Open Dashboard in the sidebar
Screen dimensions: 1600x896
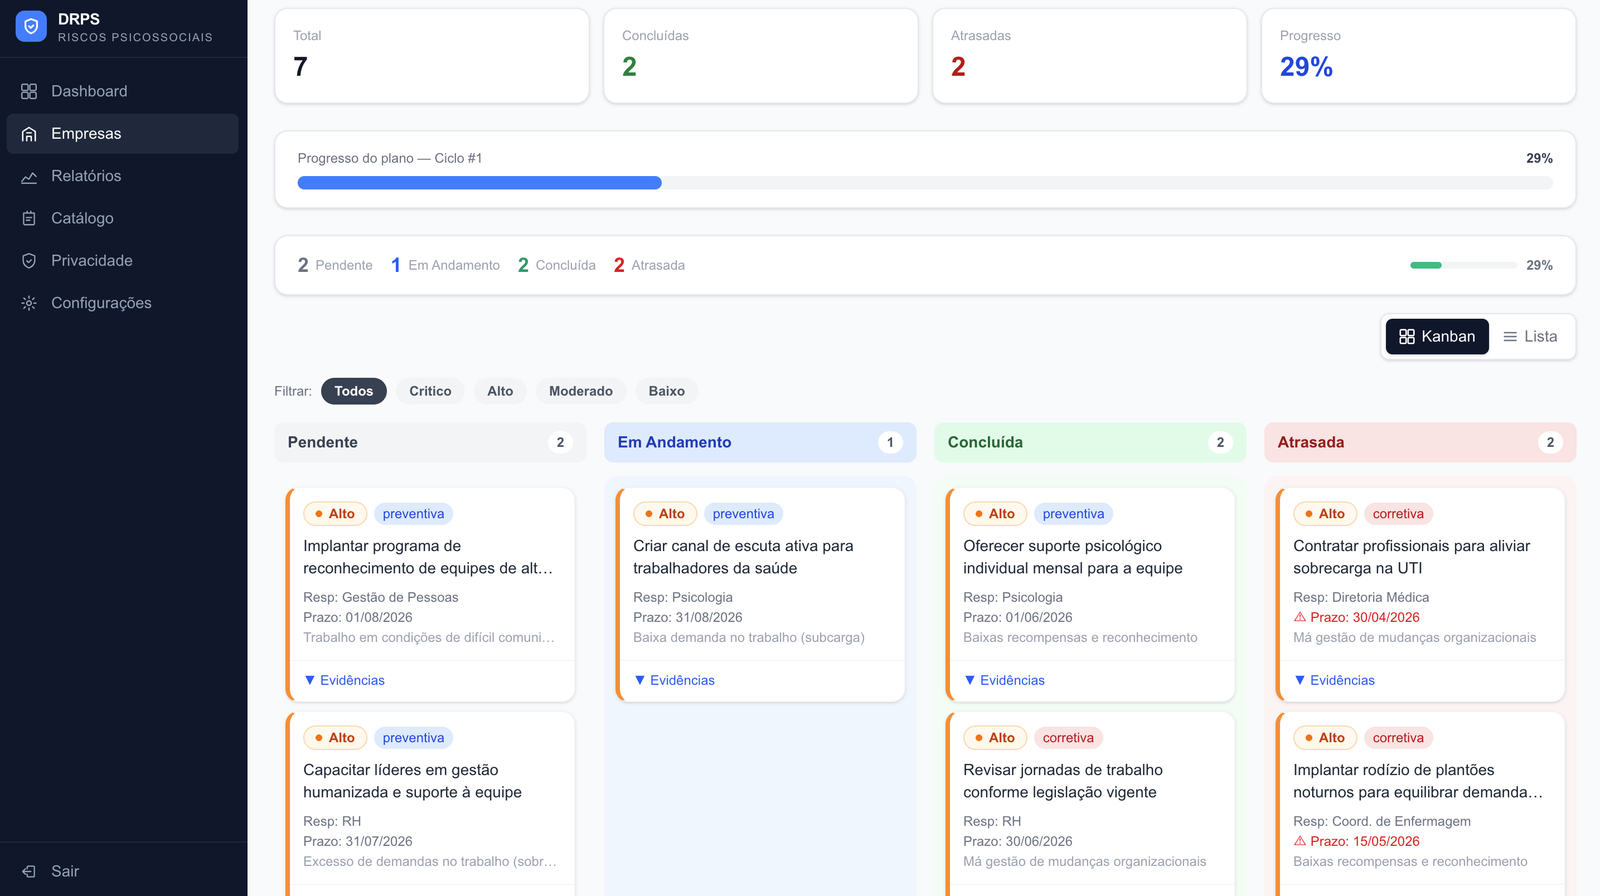[x=122, y=91]
